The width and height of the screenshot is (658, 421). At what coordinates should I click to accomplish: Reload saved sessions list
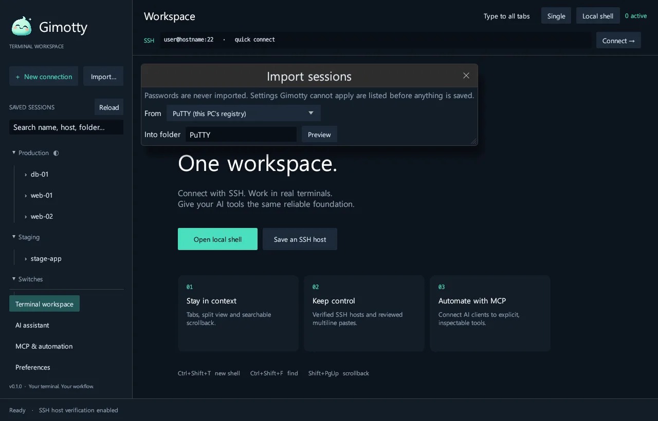109,107
